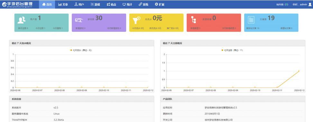Click the document icon in 文章数 card

[251, 20]
